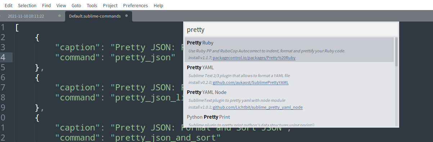Open packagecontrol.io/packages/Pretty%20Ruby link

click(x=254, y=58)
